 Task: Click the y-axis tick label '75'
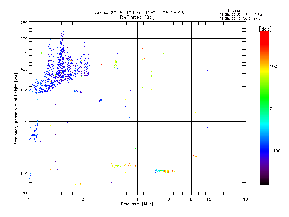click(25, 194)
